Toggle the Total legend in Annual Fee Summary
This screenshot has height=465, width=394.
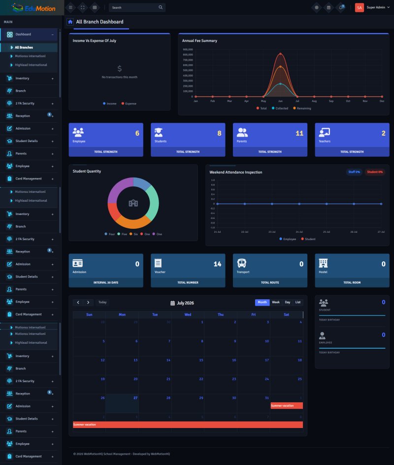pos(262,108)
